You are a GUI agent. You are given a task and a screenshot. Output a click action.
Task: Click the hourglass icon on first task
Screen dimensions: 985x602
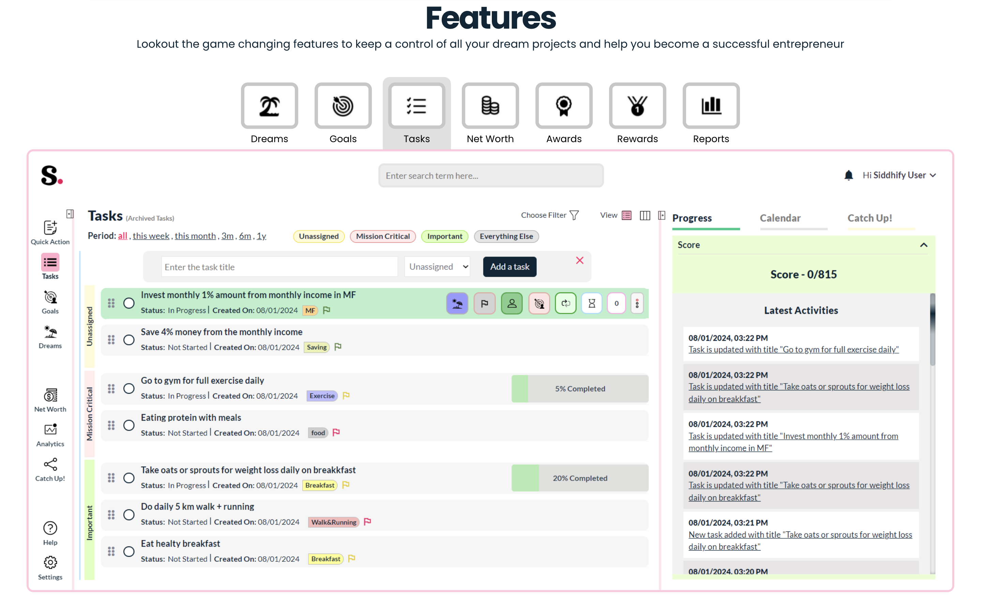[592, 303]
